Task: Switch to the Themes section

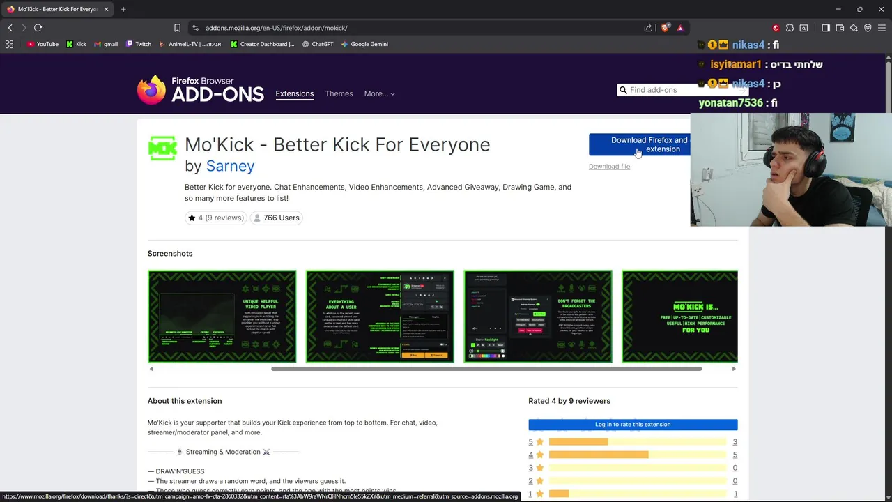Action: click(x=339, y=93)
